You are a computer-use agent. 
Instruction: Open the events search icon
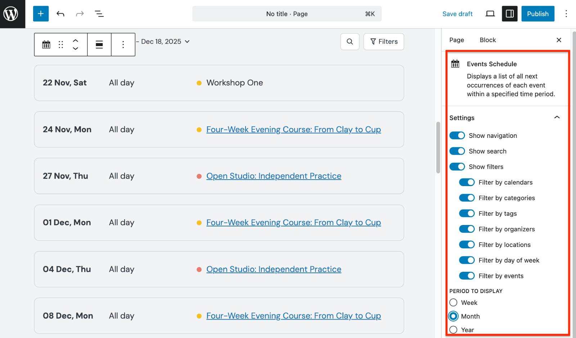[350, 41]
